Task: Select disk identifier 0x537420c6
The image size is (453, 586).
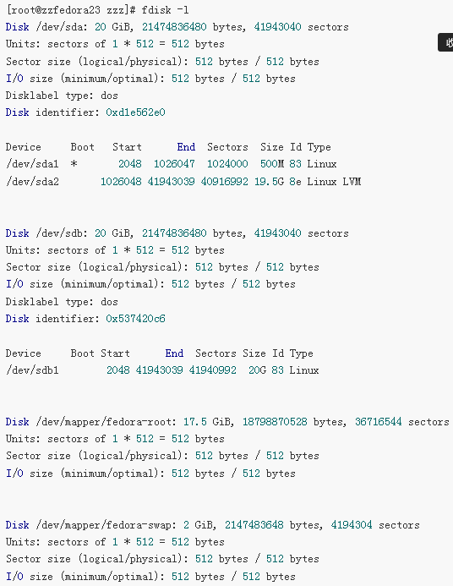Action: click(x=135, y=319)
